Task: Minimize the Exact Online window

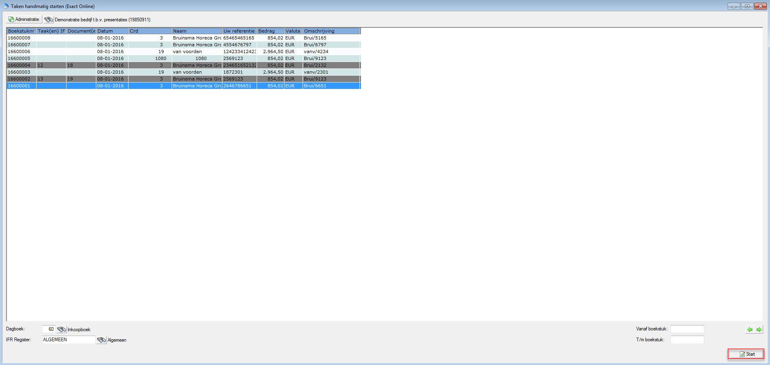Action: (x=734, y=6)
